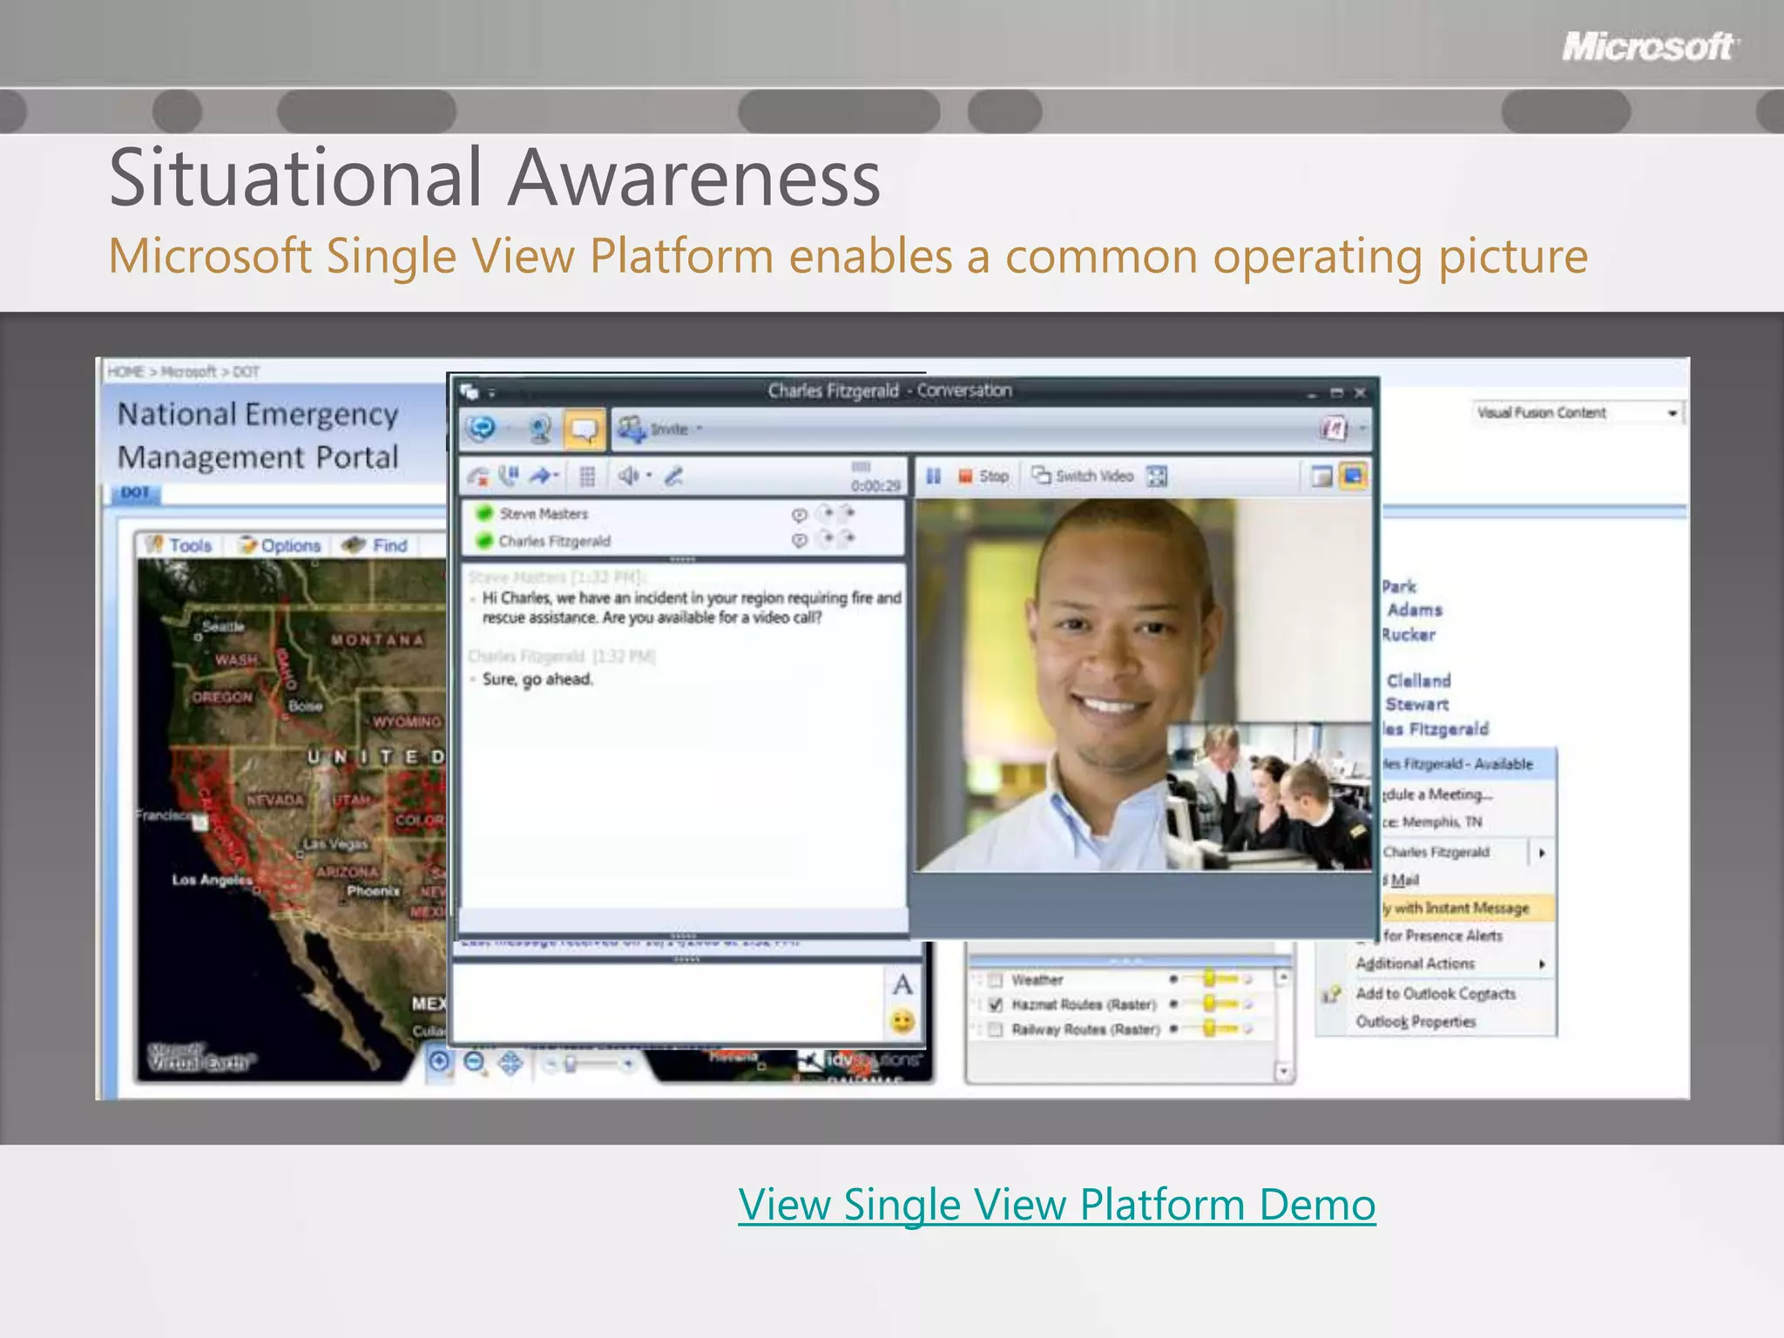Click the Microsoft breadcrumb link
Viewport: 1784px width, 1338px height.
point(188,372)
